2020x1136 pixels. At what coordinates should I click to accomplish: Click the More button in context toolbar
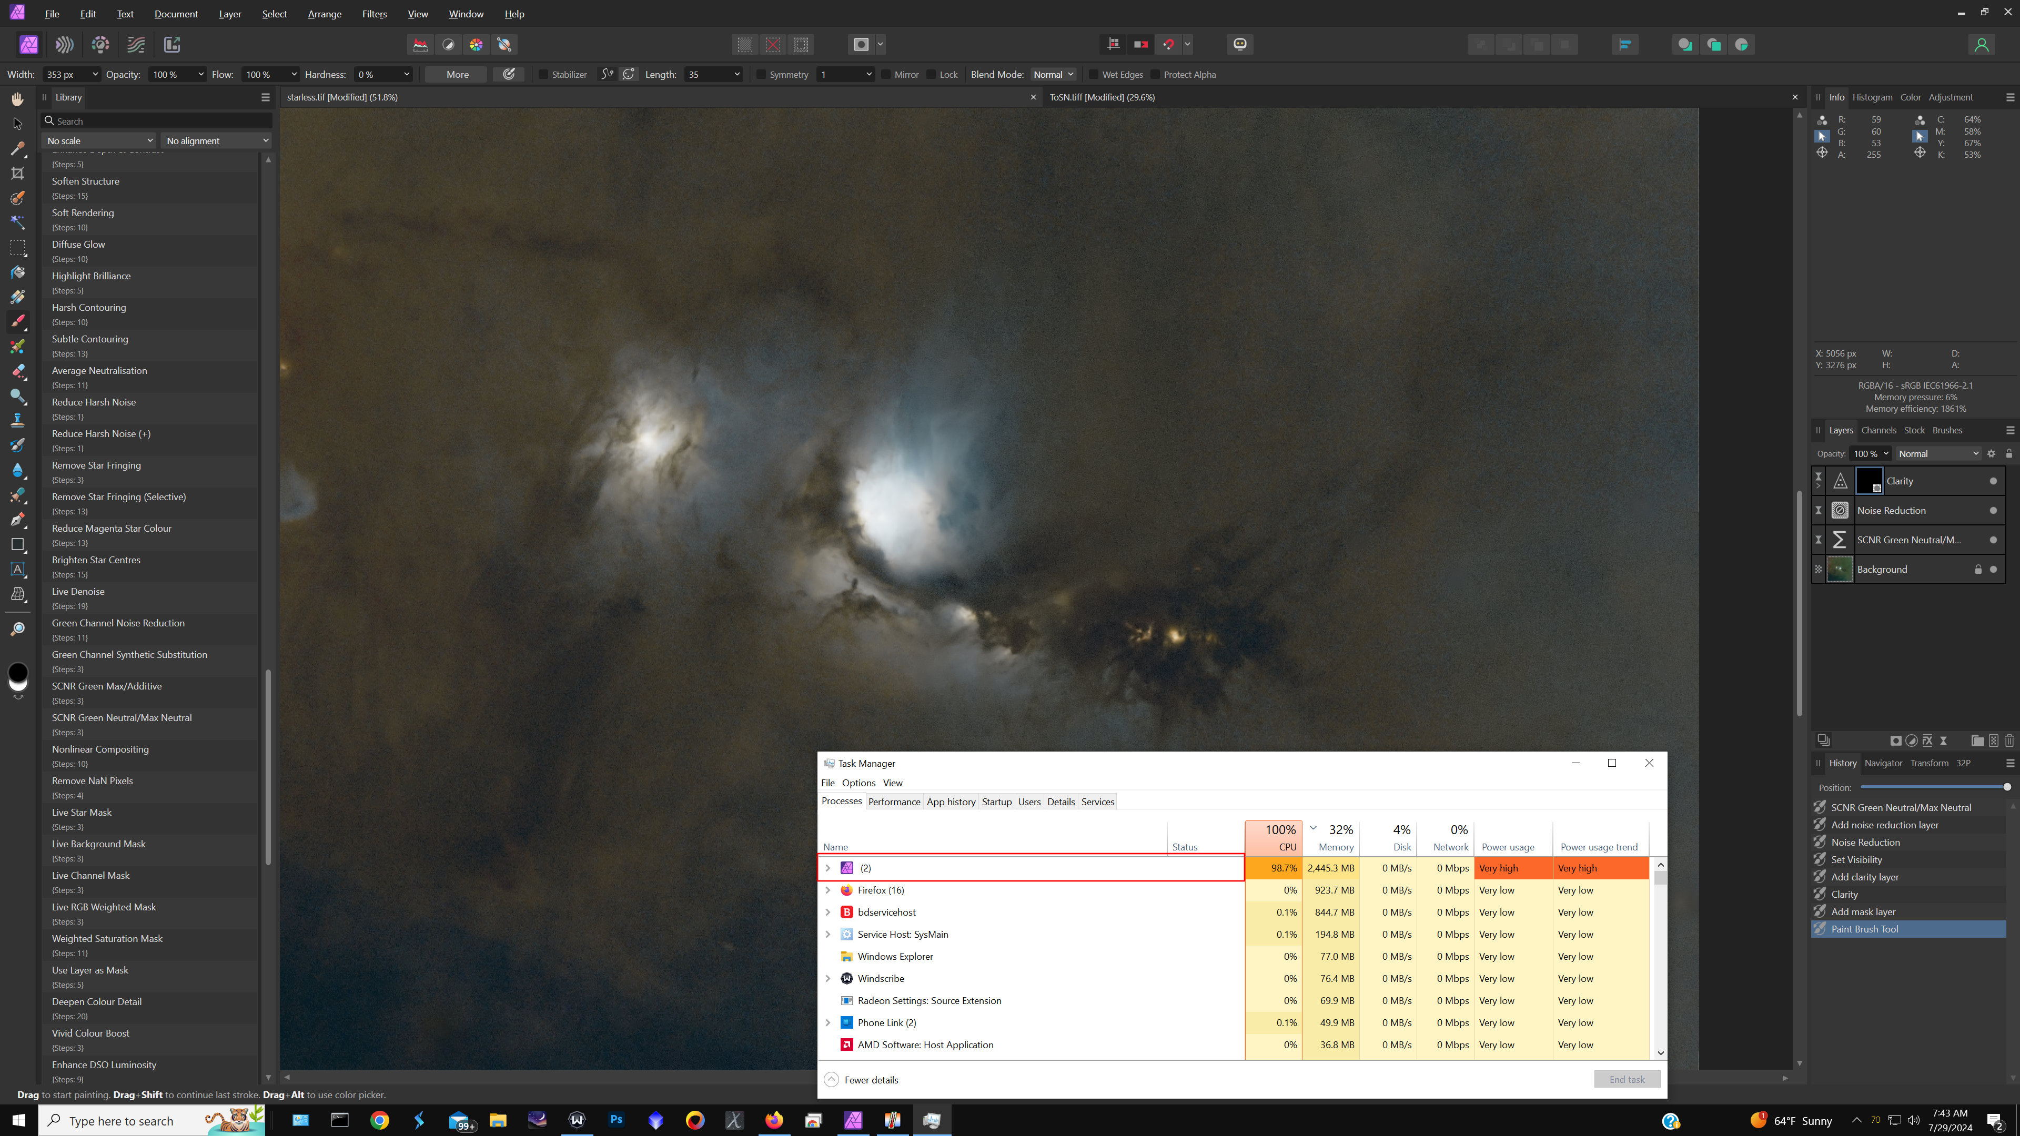click(457, 75)
